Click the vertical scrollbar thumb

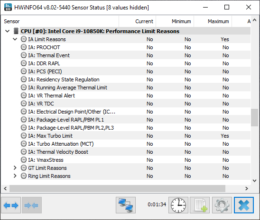(254, 117)
